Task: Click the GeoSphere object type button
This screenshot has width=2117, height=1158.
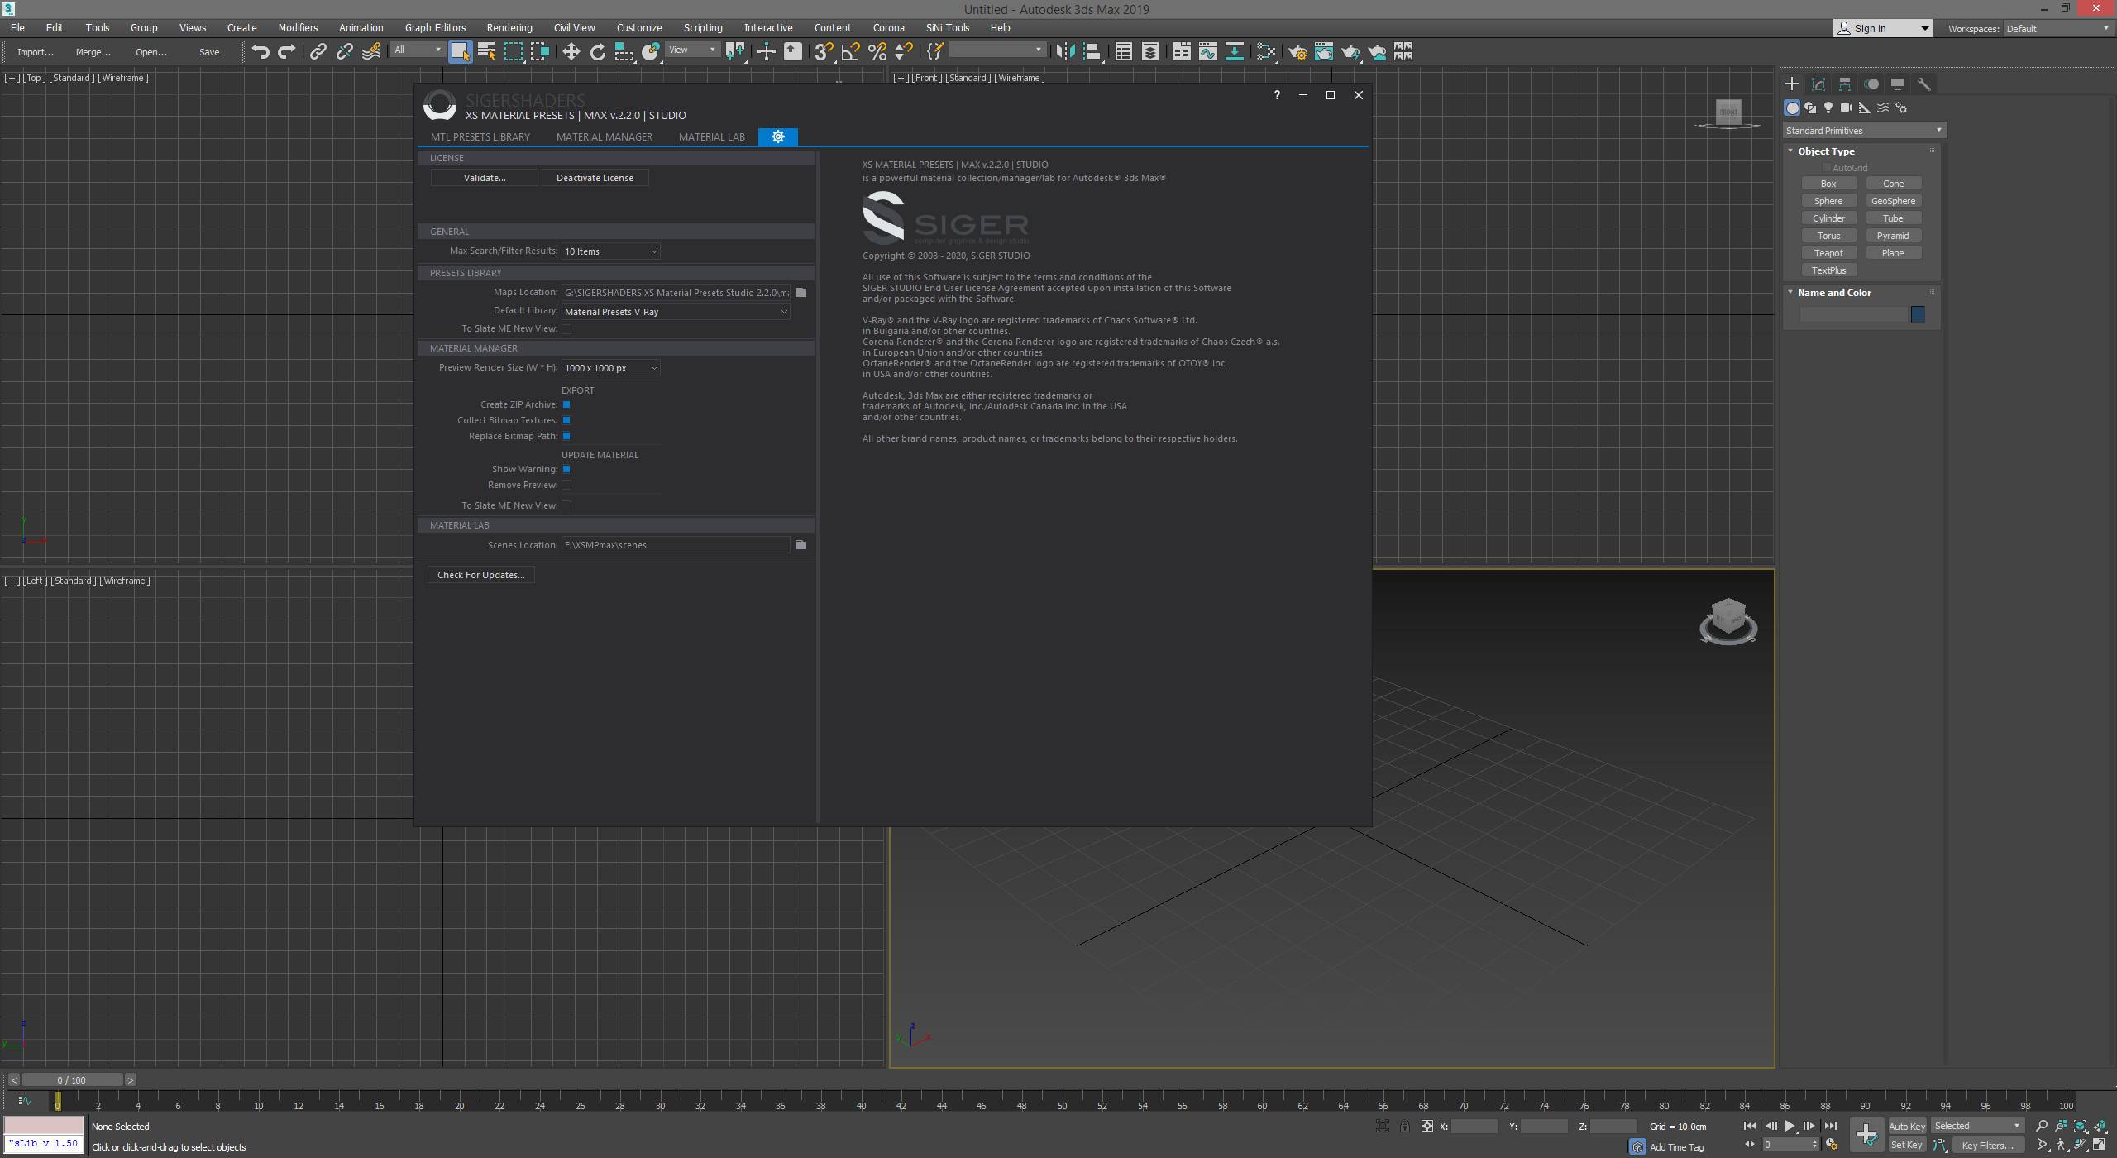Action: point(1893,201)
